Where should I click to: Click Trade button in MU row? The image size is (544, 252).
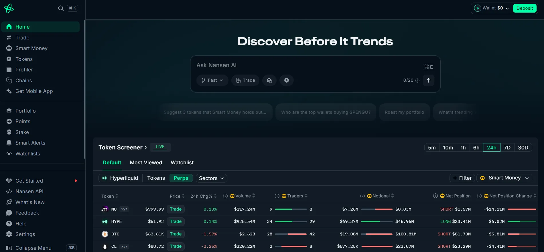(x=176, y=209)
